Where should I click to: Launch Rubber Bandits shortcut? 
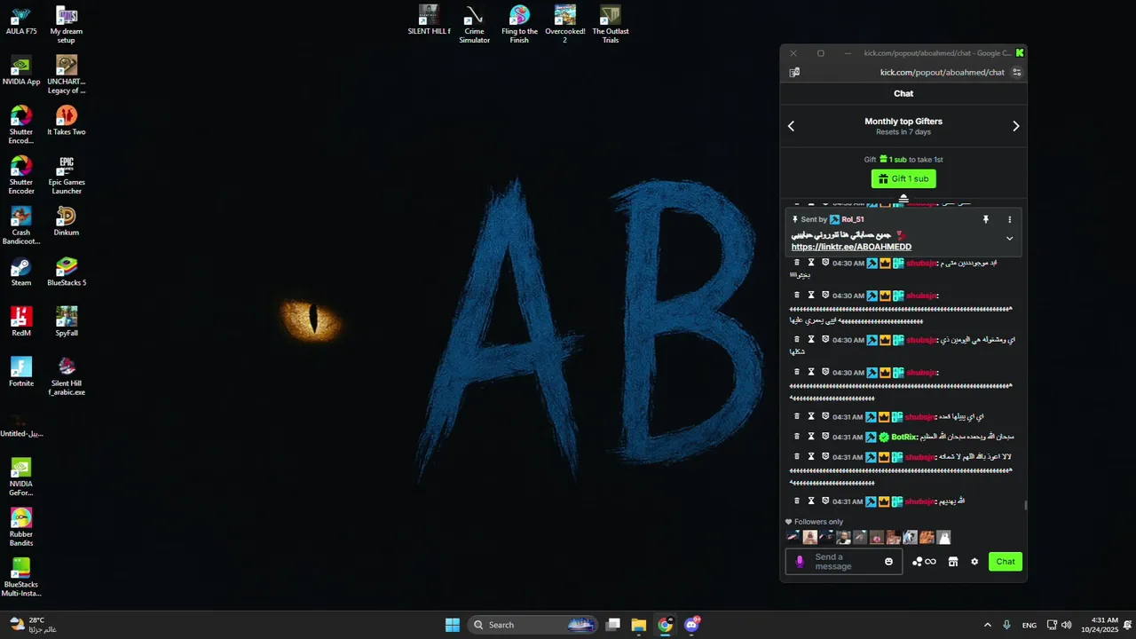21,528
